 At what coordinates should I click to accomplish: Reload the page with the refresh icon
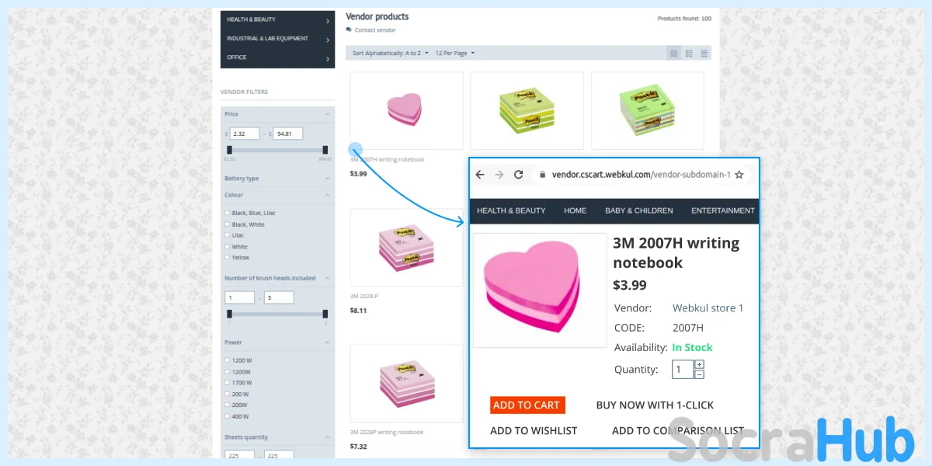(x=519, y=175)
